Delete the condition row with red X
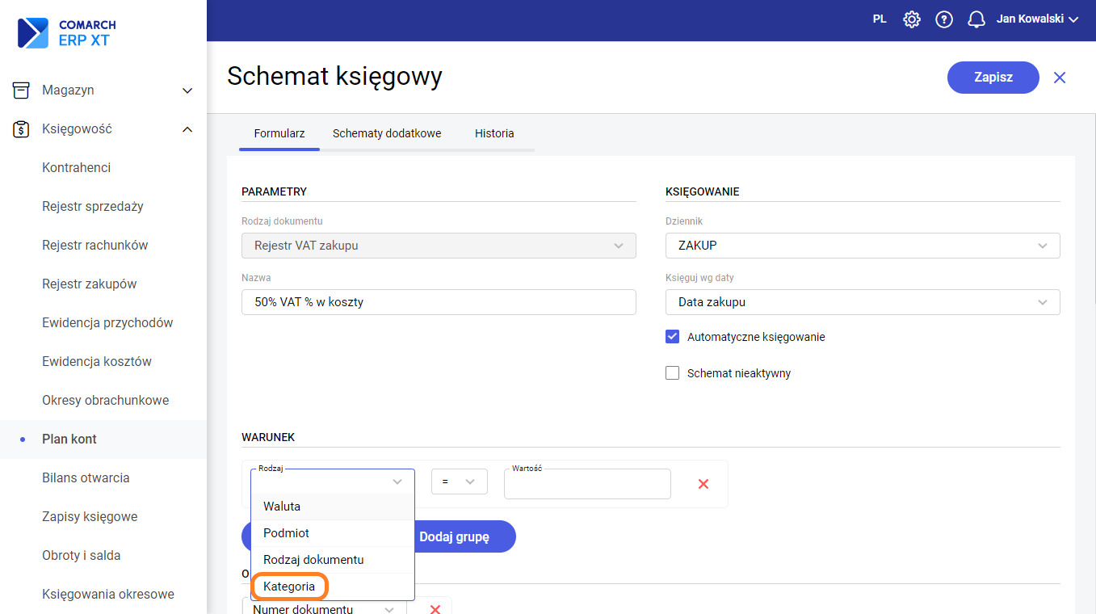 (x=703, y=484)
